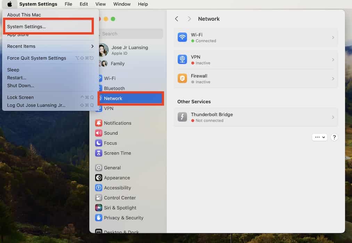Click the VPN globe icon in Network pane
The height and width of the screenshot is (243, 352).
point(182,60)
